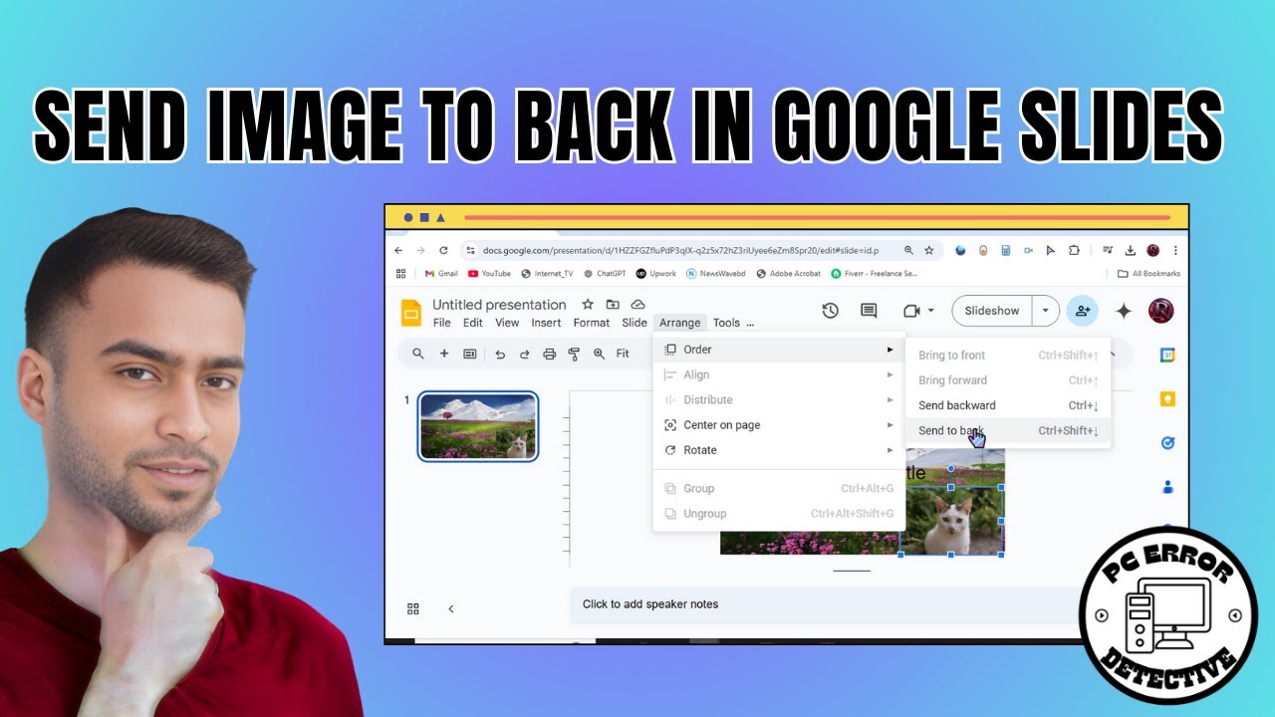Choose Send backward

(x=1008, y=405)
